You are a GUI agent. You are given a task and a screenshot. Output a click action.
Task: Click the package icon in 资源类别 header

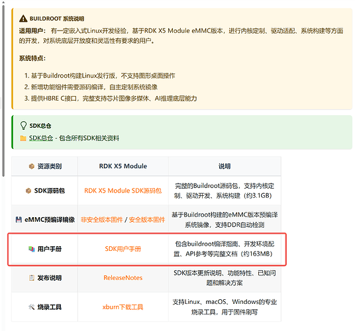[32, 166]
